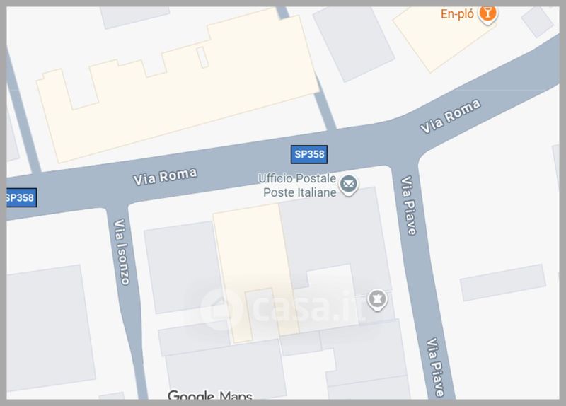Screen dimensions: 566x406
Task: Select the post office envelope marker icon
Action: pos(348,185)
